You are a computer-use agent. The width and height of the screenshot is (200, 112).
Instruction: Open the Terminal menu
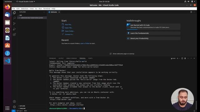[47, 9]
